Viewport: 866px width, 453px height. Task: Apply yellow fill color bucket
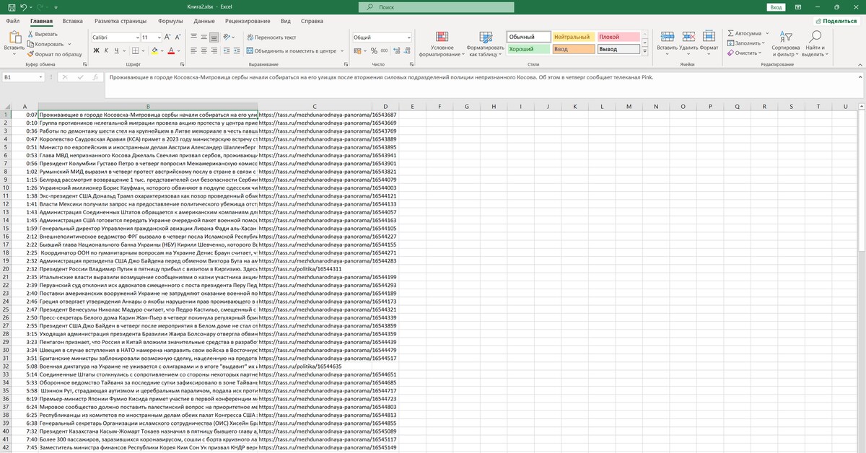154,50
